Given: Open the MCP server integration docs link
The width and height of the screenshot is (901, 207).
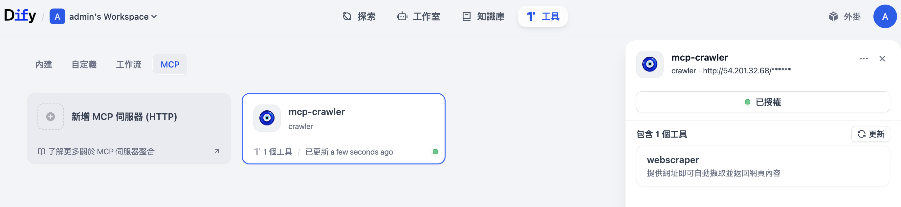Looking at the screenshot, I should coord(129,152).
